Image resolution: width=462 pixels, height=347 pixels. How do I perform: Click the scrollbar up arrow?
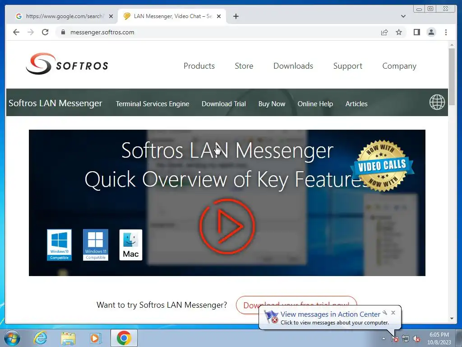[x=452, y=45]
